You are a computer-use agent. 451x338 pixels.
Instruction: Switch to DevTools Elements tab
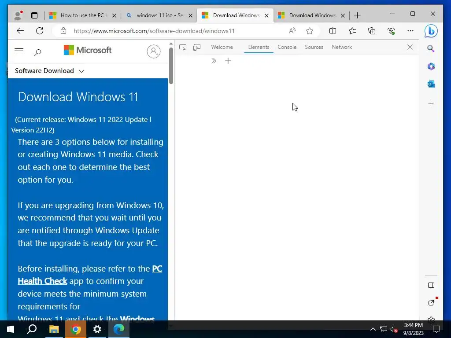pyautogui.click(x=259, y=47)
